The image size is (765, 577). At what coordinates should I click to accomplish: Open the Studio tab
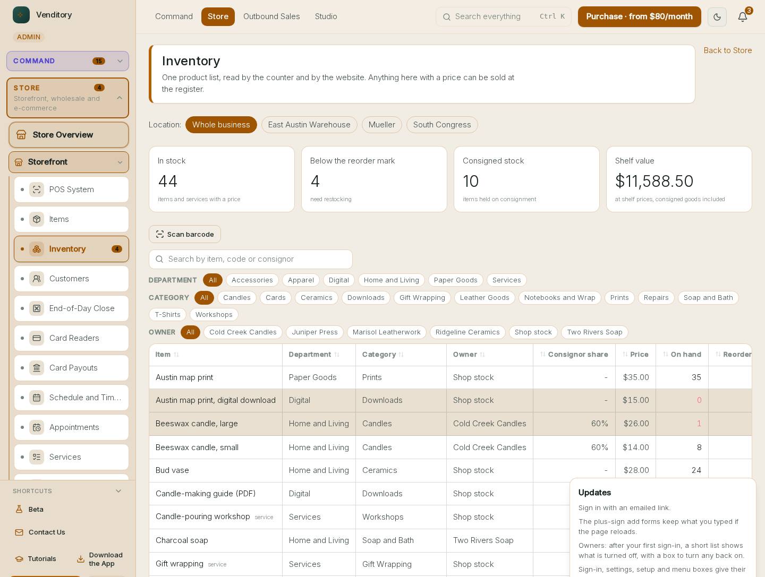click(x=326, y=17)
